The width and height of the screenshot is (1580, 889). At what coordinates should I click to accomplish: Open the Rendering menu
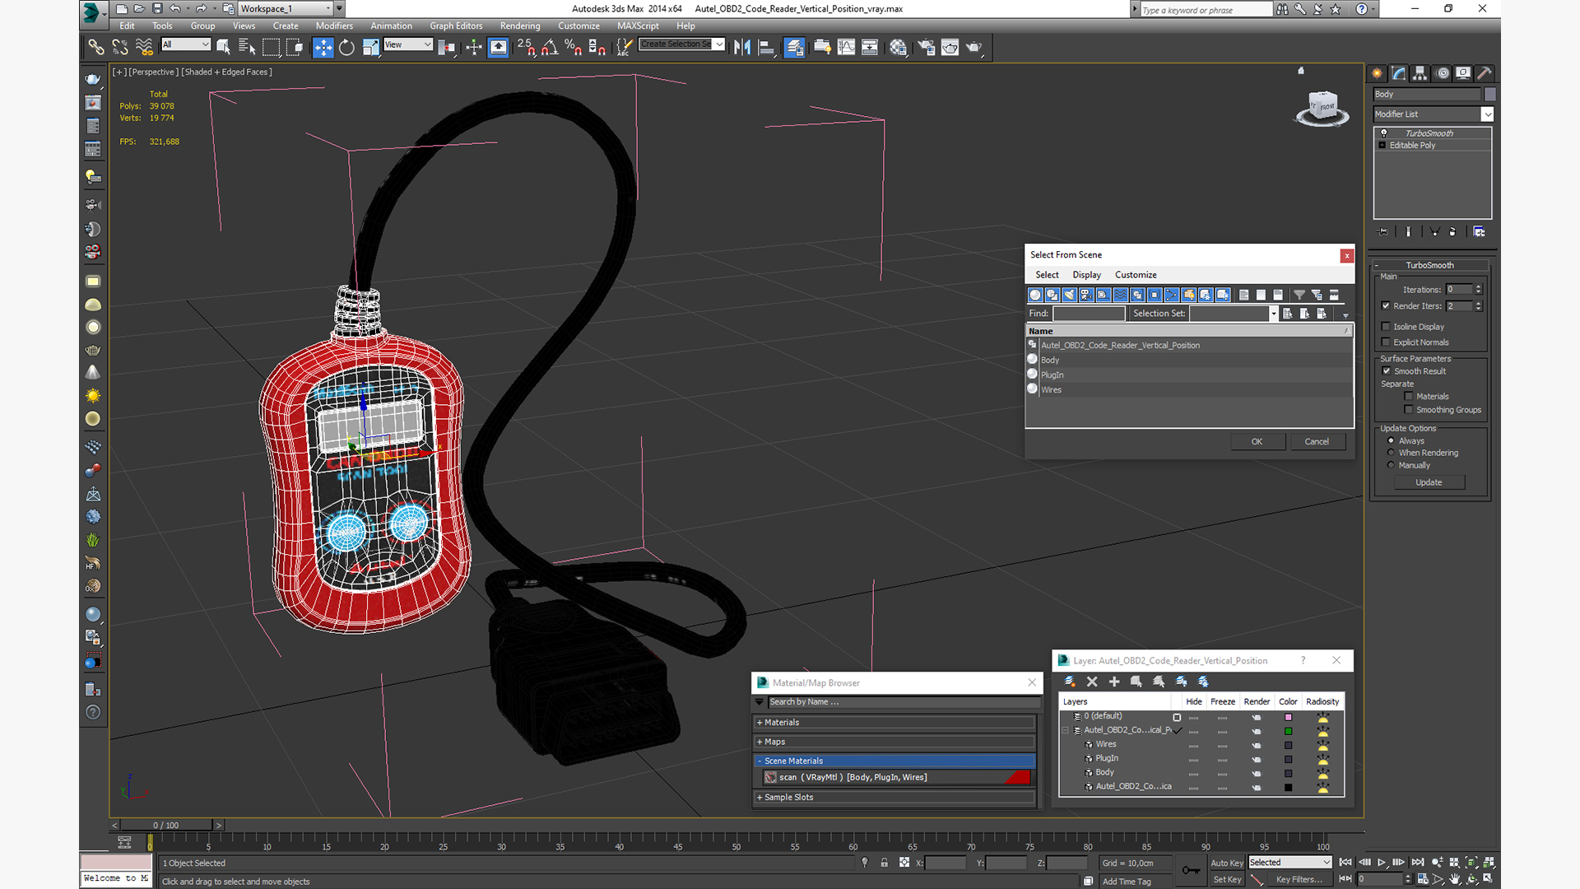[520, 26]
